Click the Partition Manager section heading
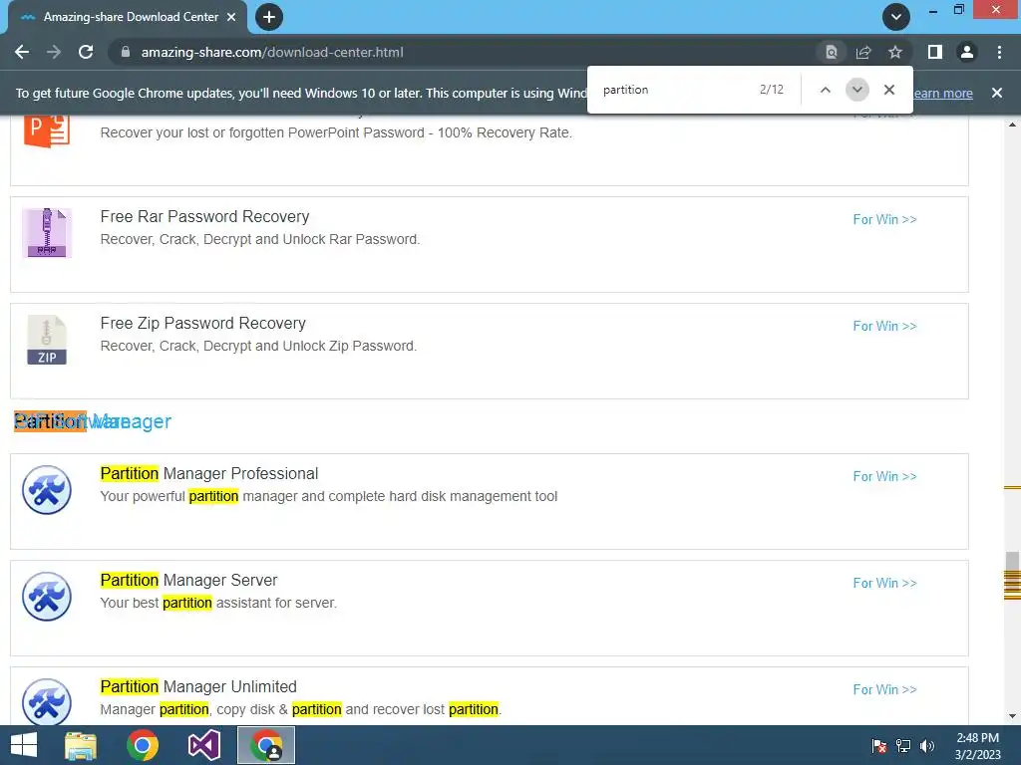Image resolution: width=1021 pixels, height=765 pixels. (x=93, y=421)
